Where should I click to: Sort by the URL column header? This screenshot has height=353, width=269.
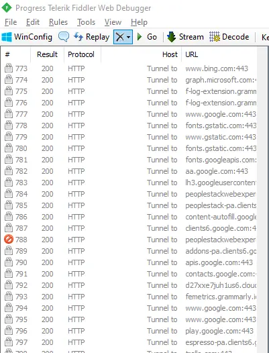tap(219, 54)
